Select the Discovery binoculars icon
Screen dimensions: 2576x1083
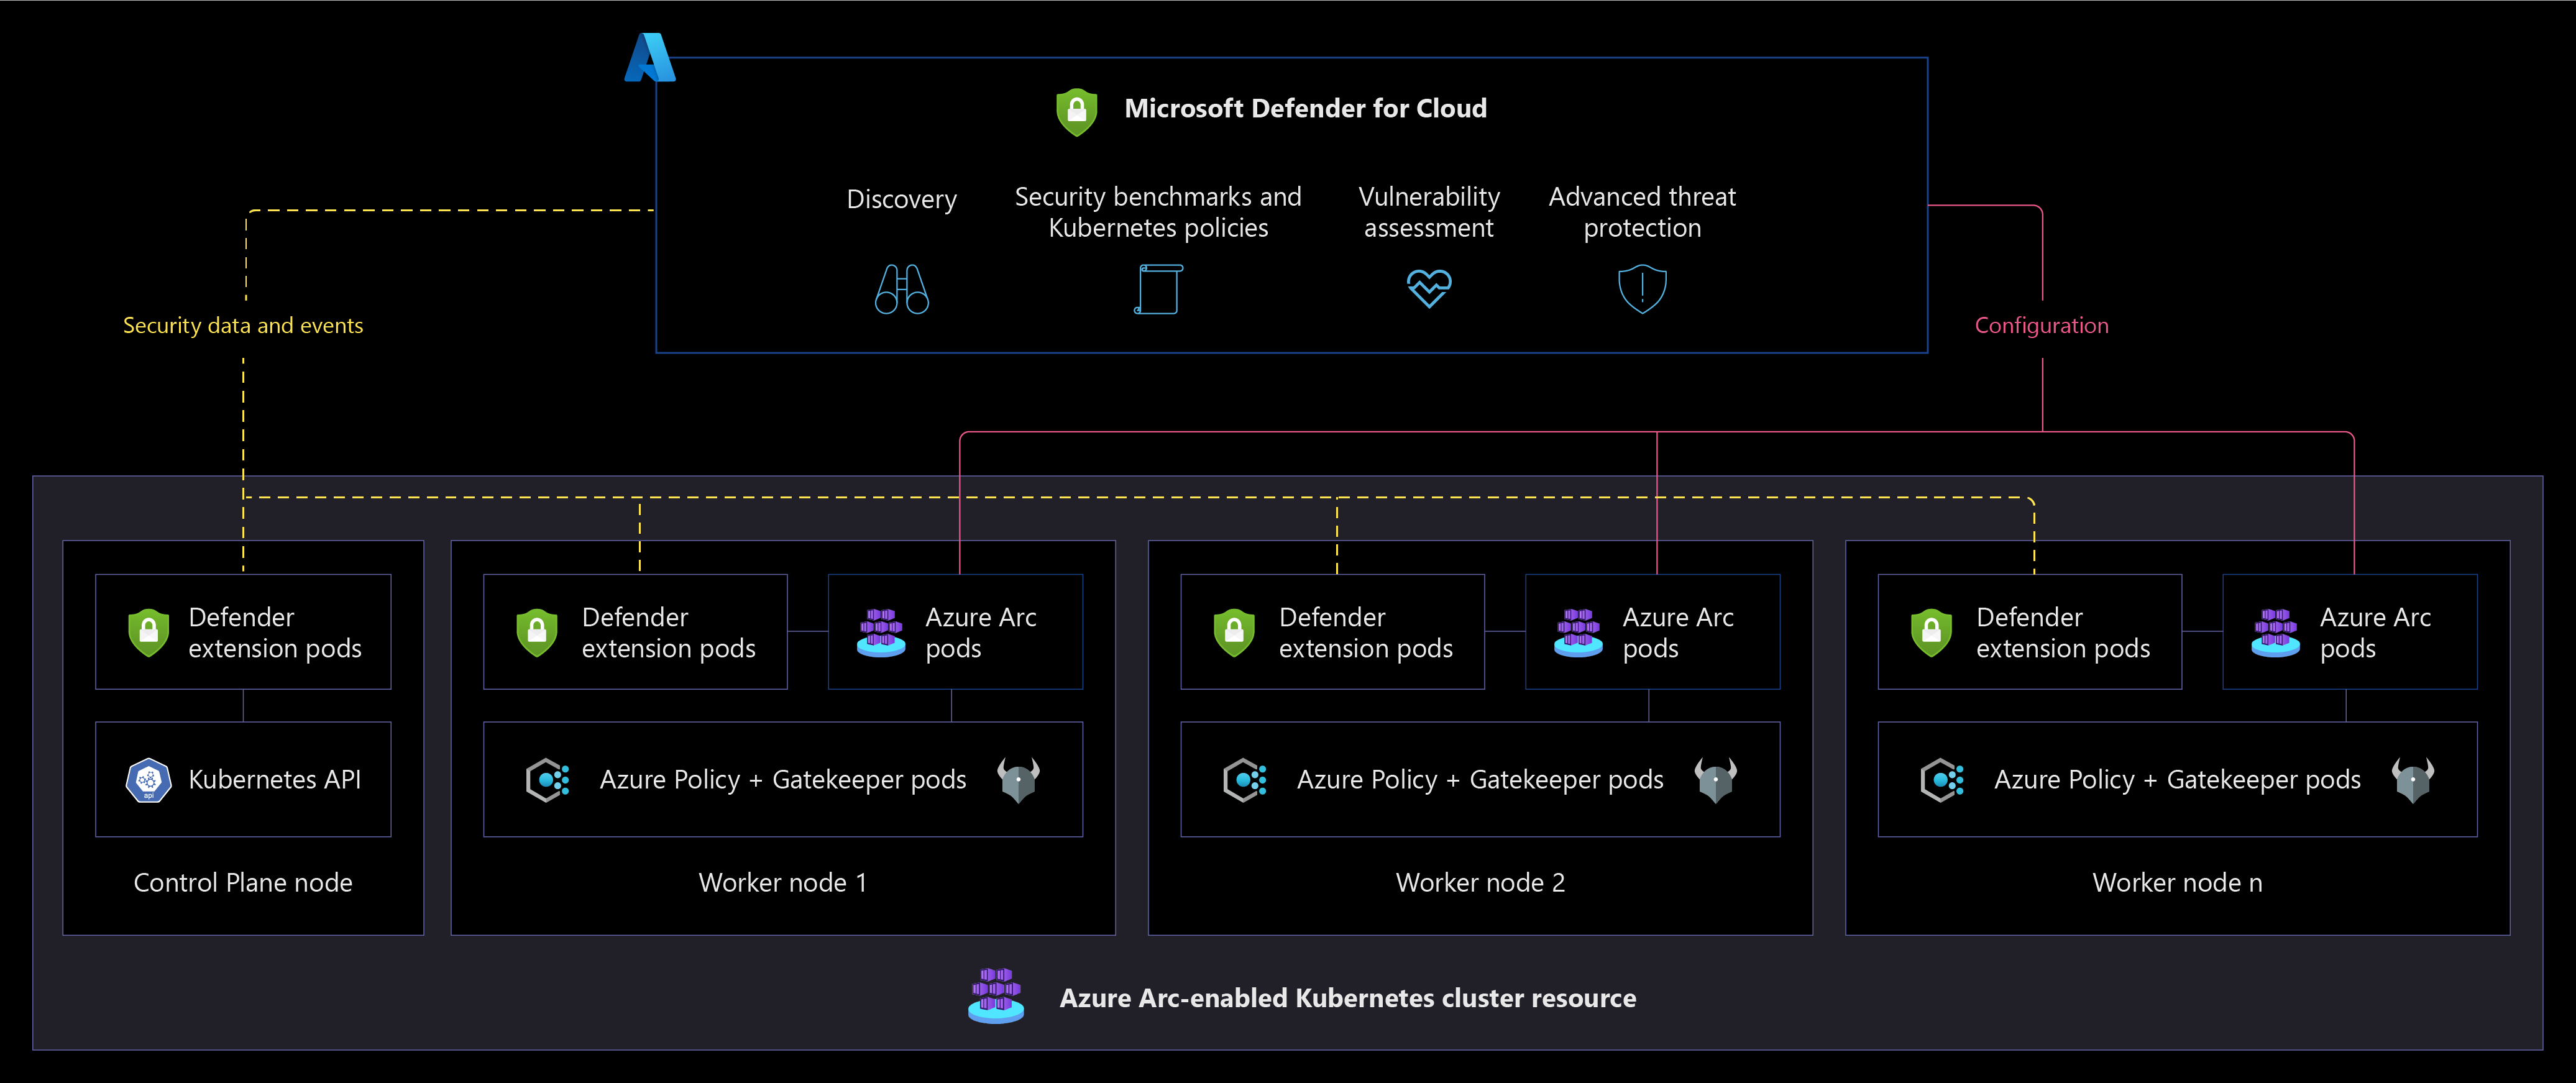pyautogui.click(x=902, y=289)
